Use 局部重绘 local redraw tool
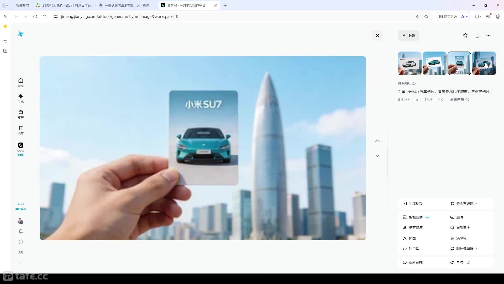 [x=460, y=228]
